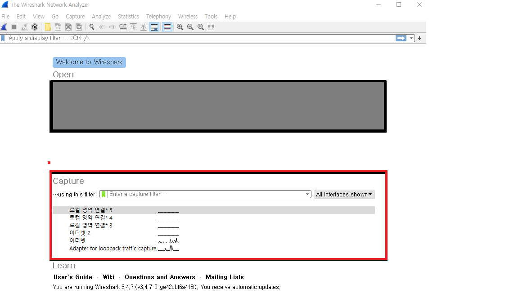Click the capture filter input field
514x298 pixels.
(207, 194)
